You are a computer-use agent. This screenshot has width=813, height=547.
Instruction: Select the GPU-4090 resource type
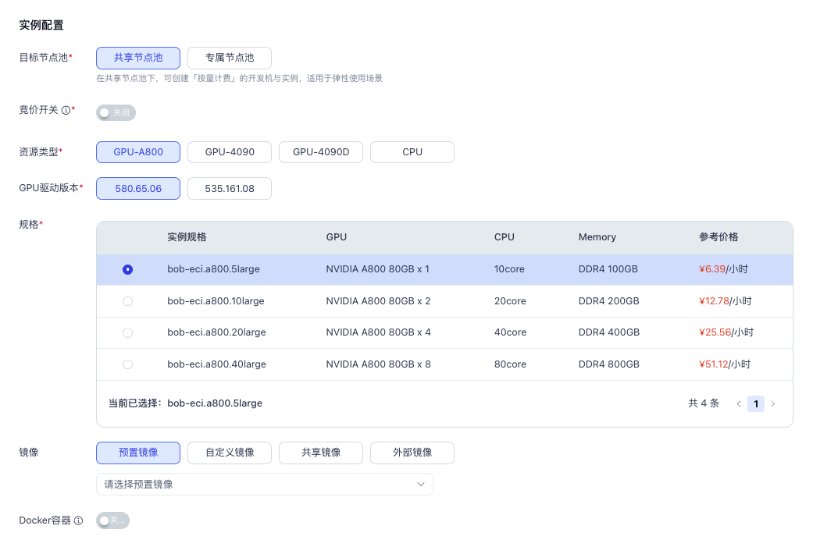point(230,152)
